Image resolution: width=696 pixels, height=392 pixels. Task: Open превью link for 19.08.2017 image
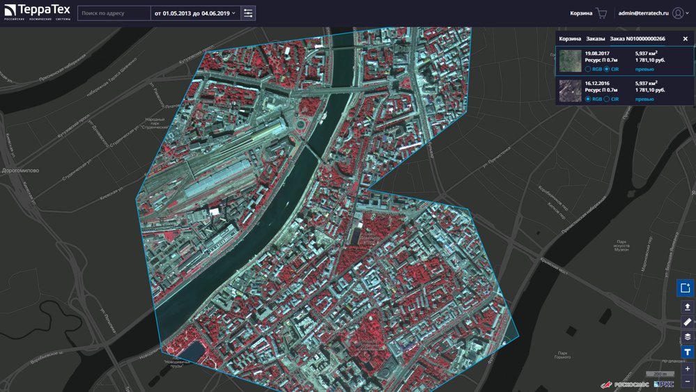pos(644,69)
